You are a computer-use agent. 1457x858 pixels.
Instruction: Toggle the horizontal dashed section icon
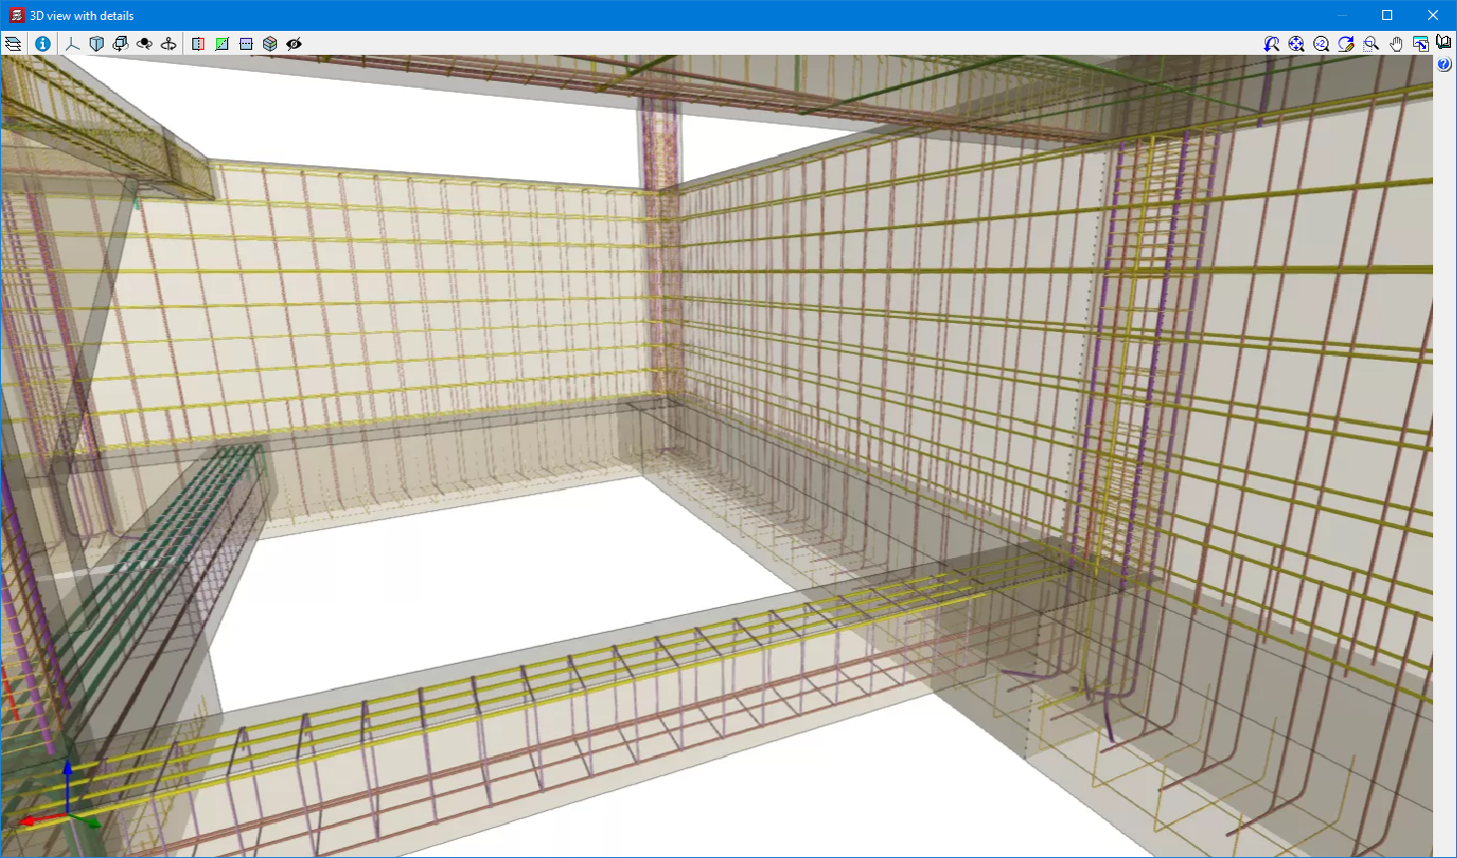246,44
